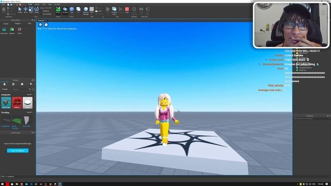Insert a Part with the cube icon
331x186 pixels.
(x=72, y=10)
